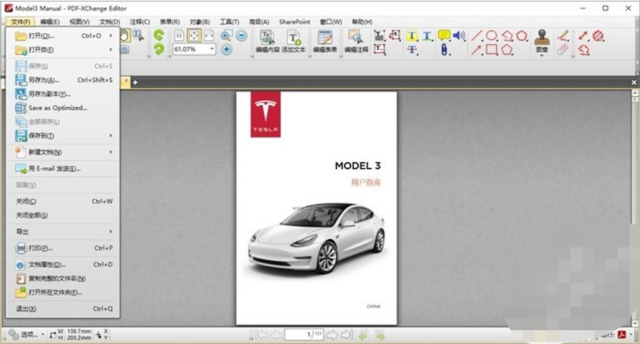640x344 pixels.
Task: Expand the 导出 (Export) submenu
Action: pos(63,232)
